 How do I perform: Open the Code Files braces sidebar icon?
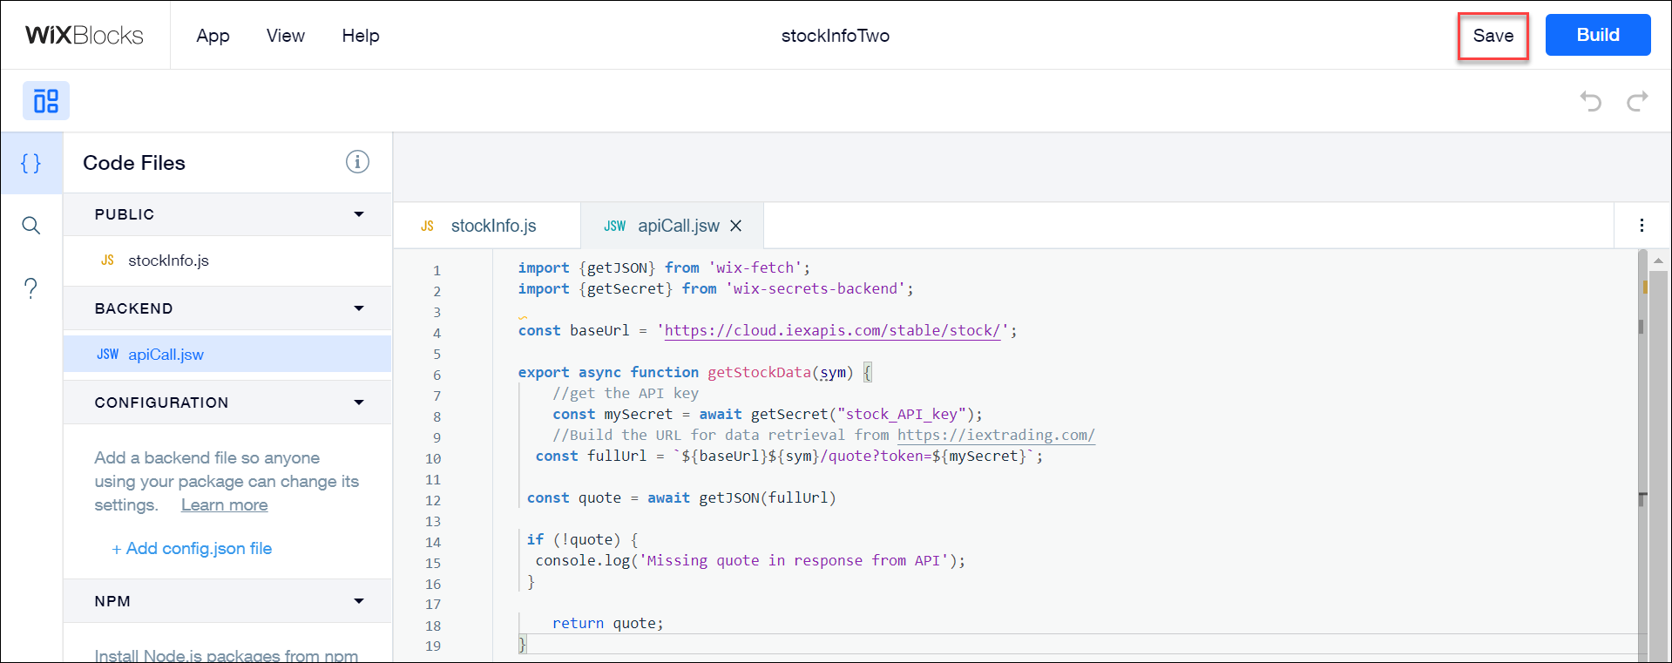31,163
